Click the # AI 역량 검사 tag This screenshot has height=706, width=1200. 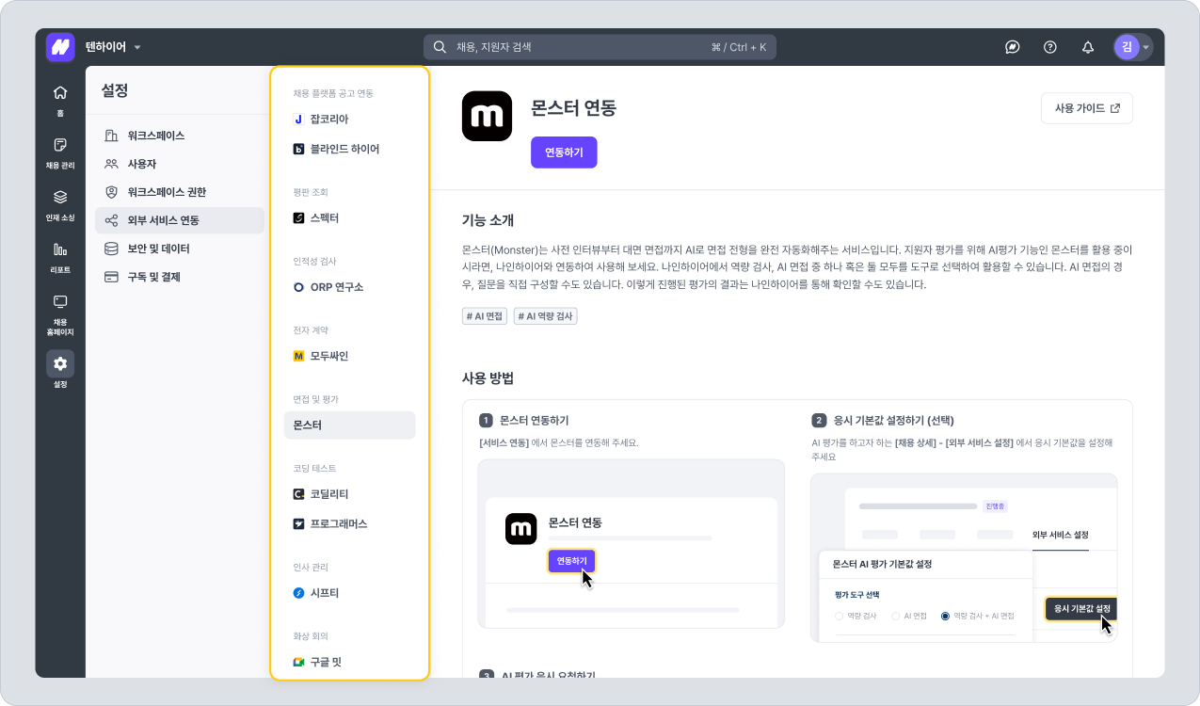point(546,316)
